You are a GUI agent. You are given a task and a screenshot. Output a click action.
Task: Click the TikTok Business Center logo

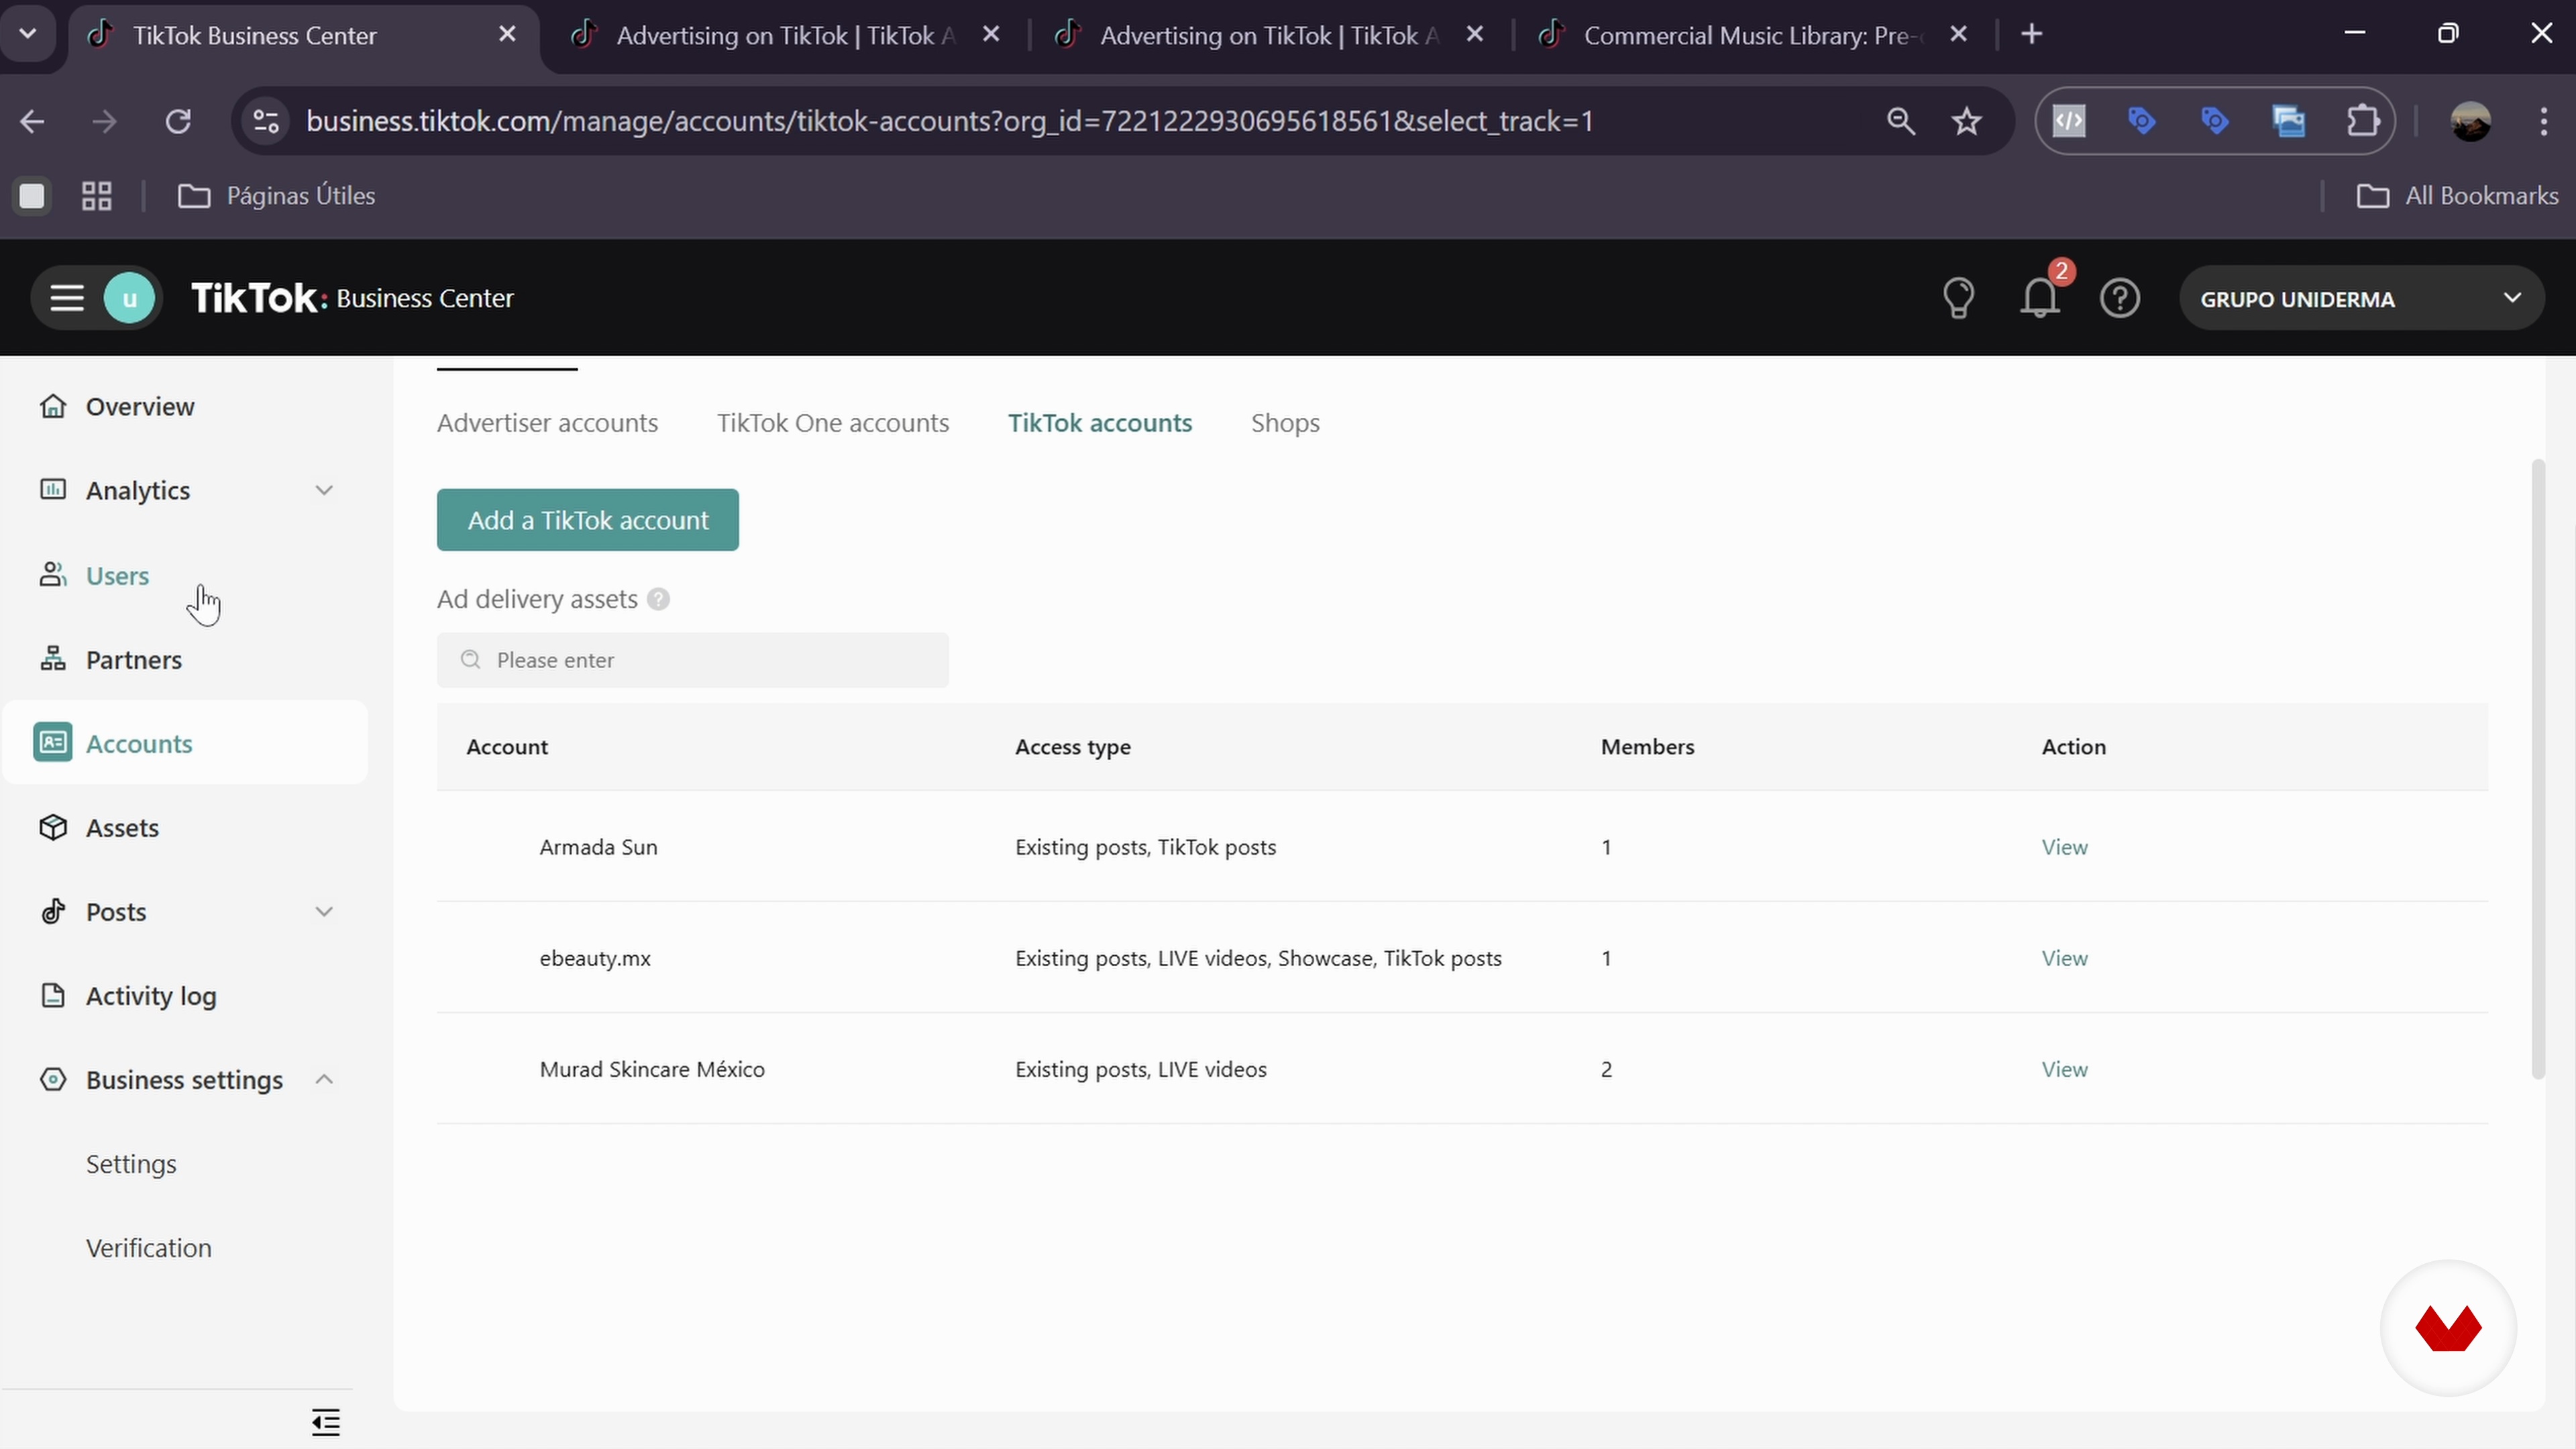click(x=352, y=298)
